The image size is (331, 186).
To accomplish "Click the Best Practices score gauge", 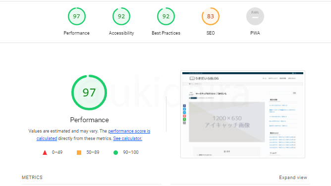I will tap(166, 16).
